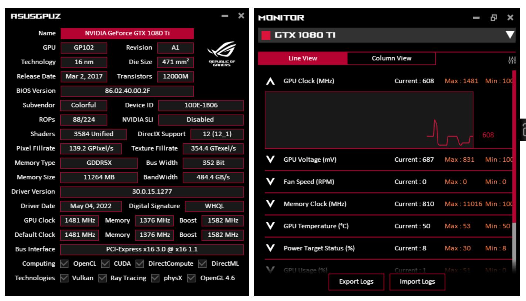The width and height of the screenshot is (526, 301).
Task: Switch to Column View tab
Action: [x=391, y=58]
